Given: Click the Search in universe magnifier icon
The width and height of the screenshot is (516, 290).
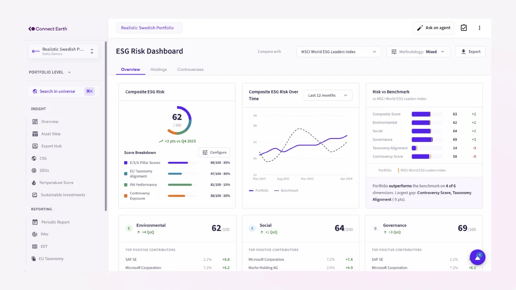Looking at the screenshot, I should (x=35, y=91).
